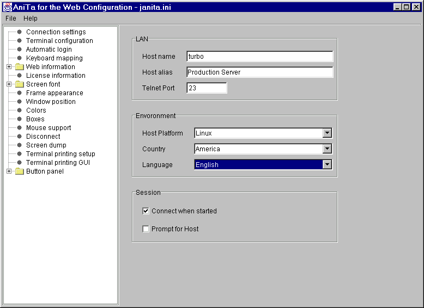This screenshot has height=308, width=424.
Task: Click the bullet icon beside Screen dump
Action: point(20,145)
